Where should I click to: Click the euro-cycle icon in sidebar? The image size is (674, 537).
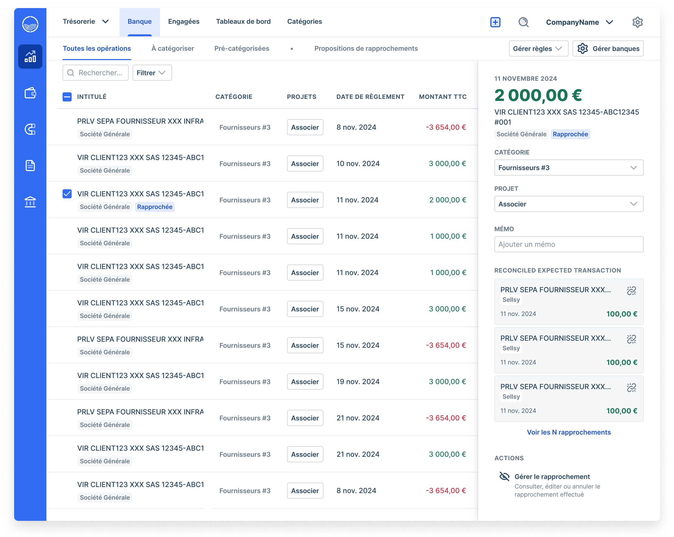tap(30, 129)
